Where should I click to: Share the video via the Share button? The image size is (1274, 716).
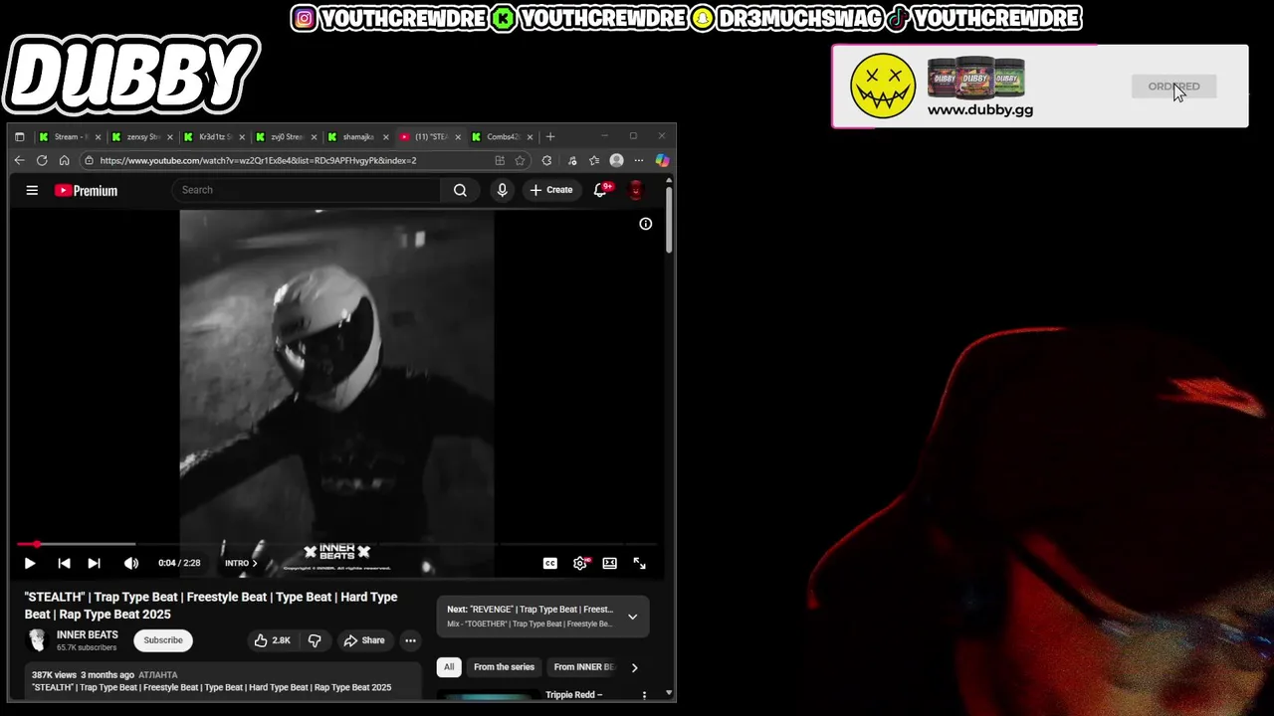click(364, 640)
